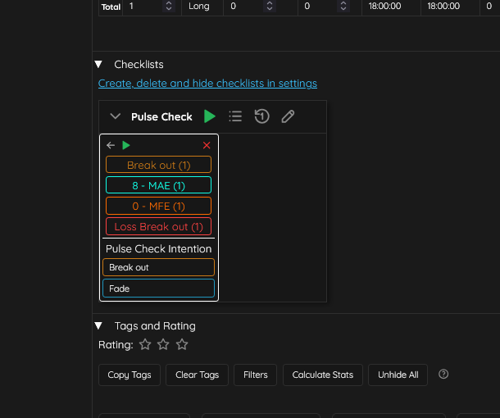Click the help question mark icon

443,375
